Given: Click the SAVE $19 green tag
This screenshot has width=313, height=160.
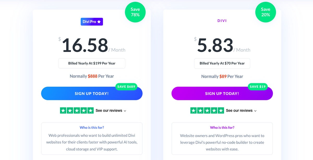Looking at the screenshot, I should (x=258, y=87).
